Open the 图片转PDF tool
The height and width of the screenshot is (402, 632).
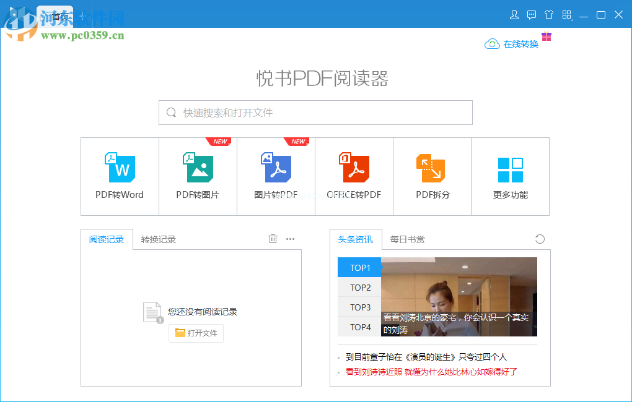[276, 176]
